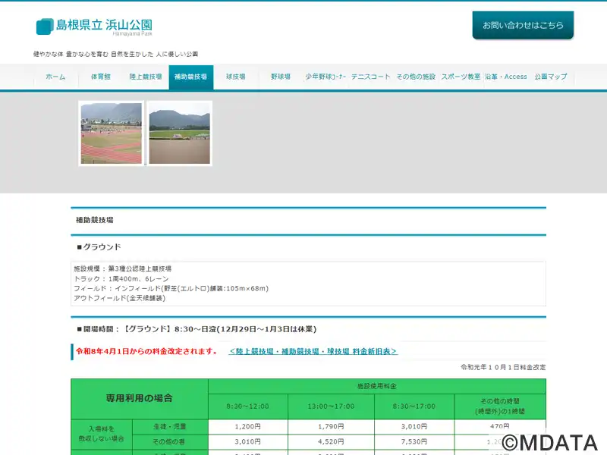Click the running track photo thumbnail
The height and width of the screenshot is (455, 607).
pyautogui.click(x=112, y=133)
